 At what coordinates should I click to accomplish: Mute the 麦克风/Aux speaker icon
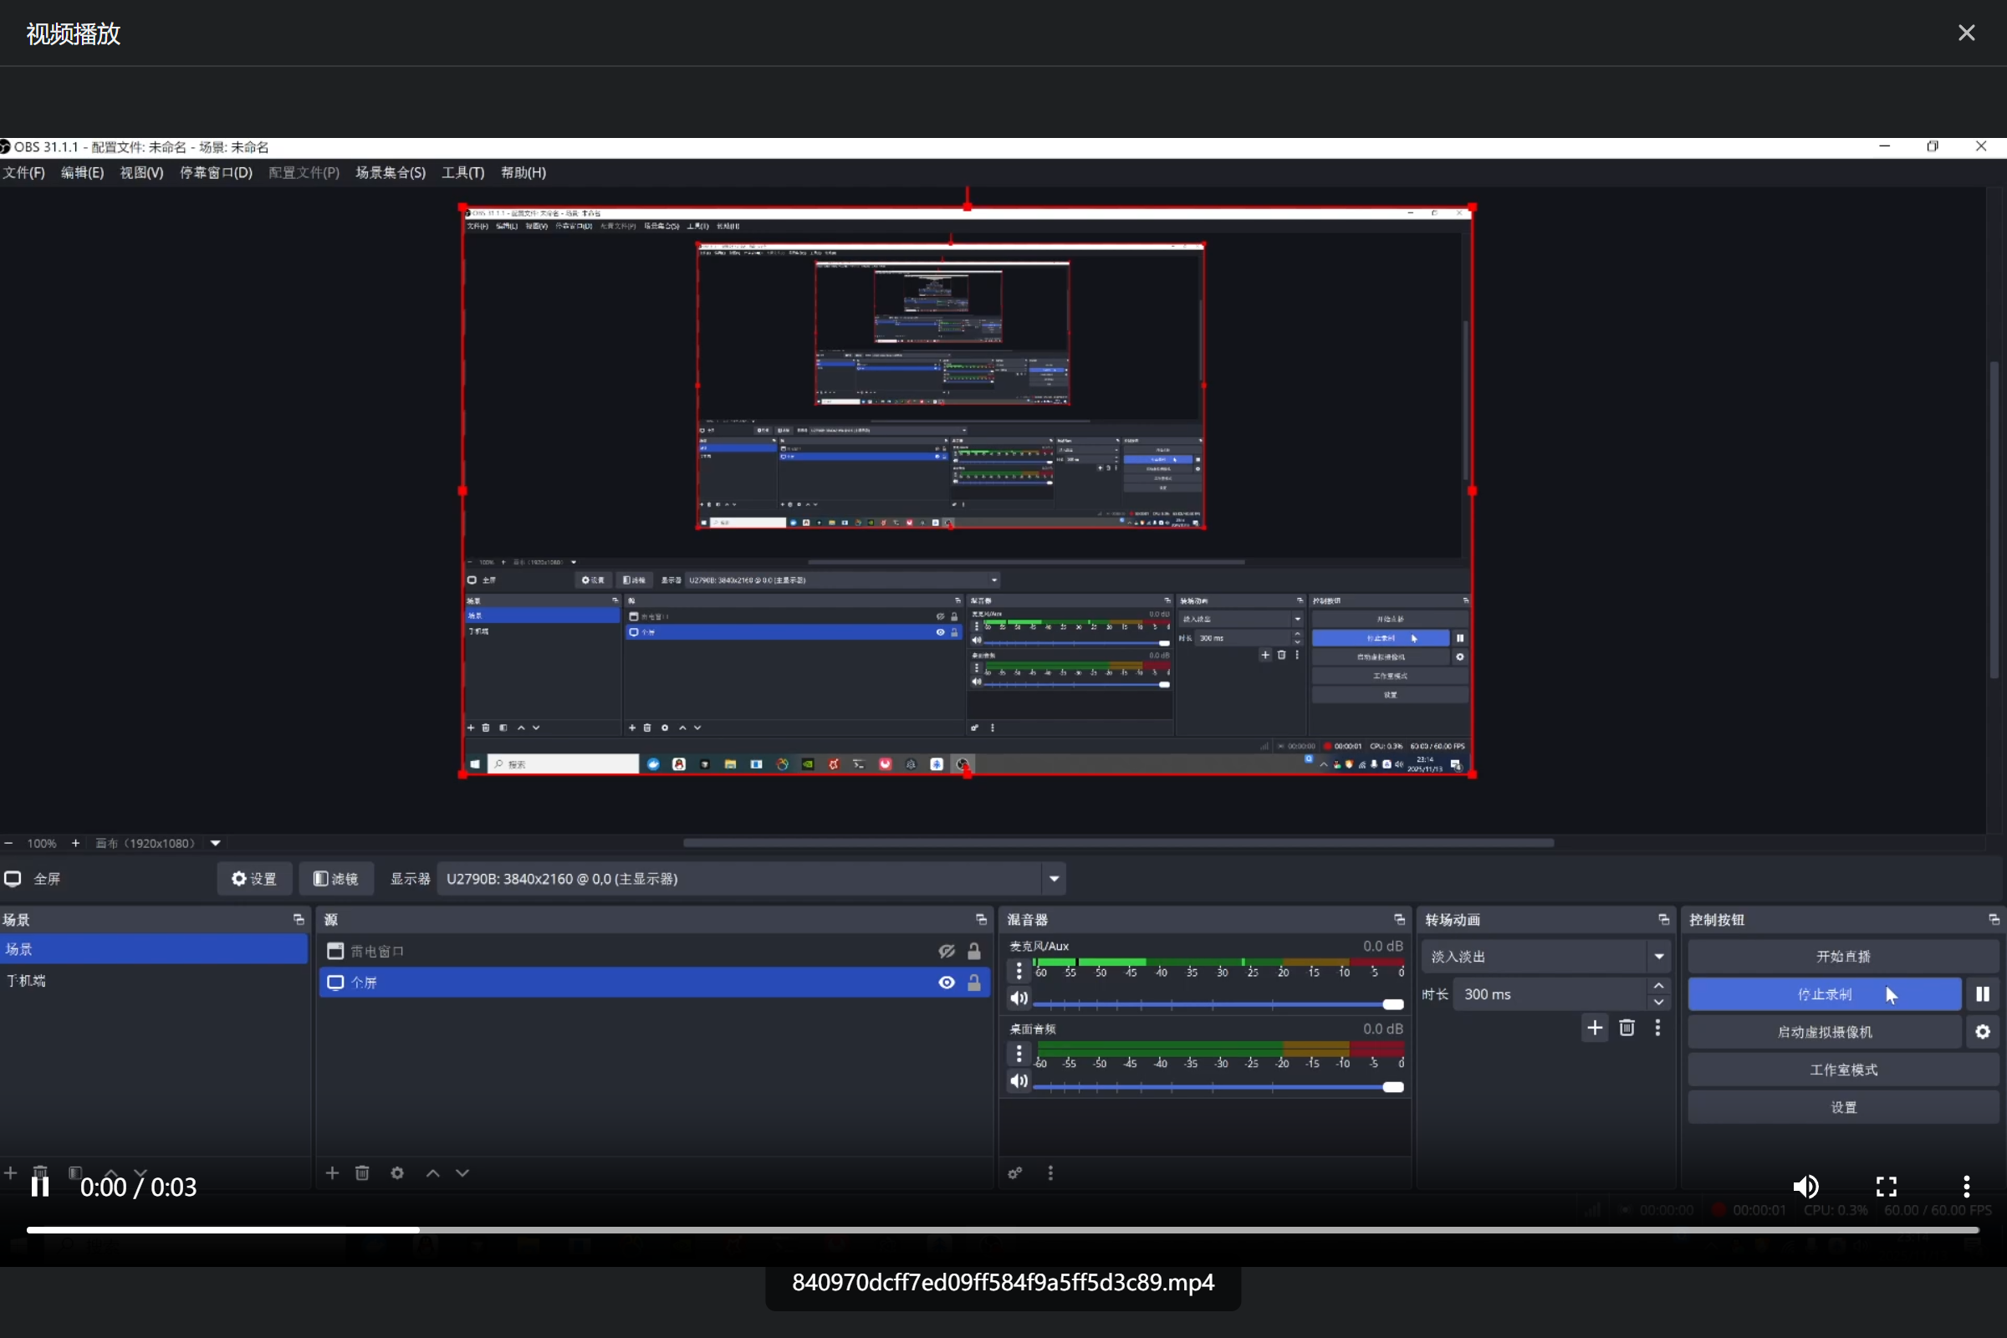coord(1019,998)
